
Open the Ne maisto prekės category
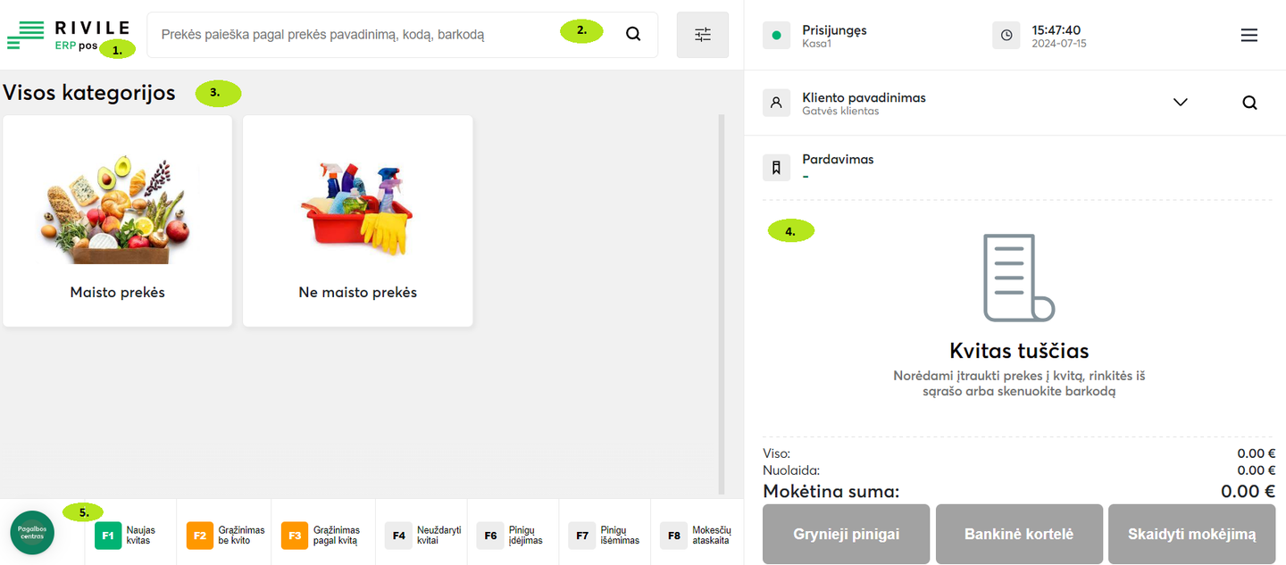357,220
